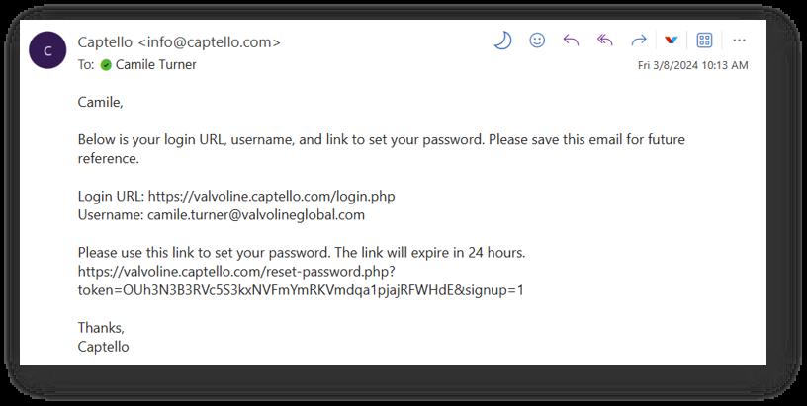
Task: Click the crescent moon snooze icon
Action: coord(502,41)
